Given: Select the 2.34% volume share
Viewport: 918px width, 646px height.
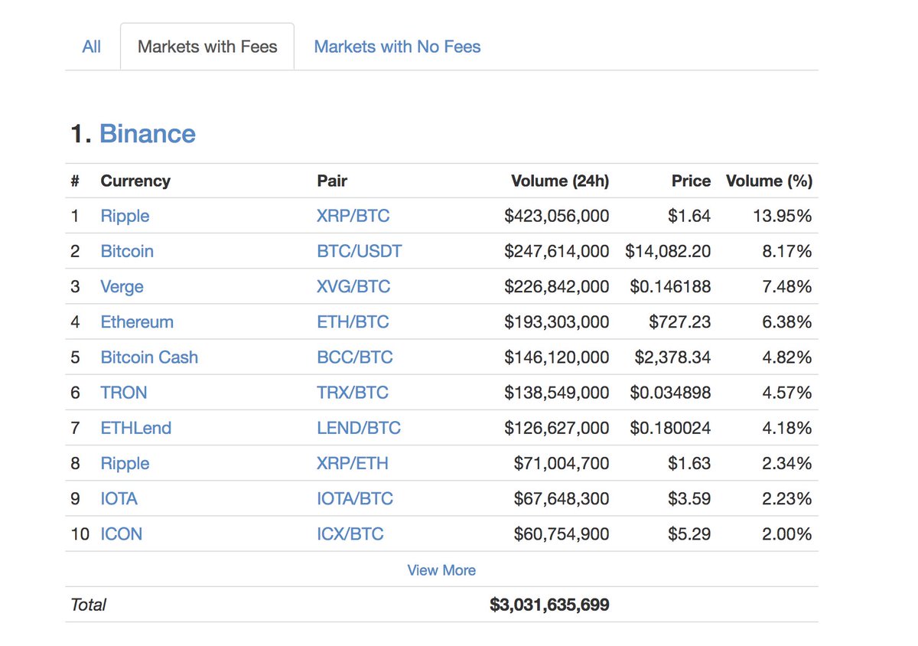Looking at the screenshot, I should coord(786,464).
